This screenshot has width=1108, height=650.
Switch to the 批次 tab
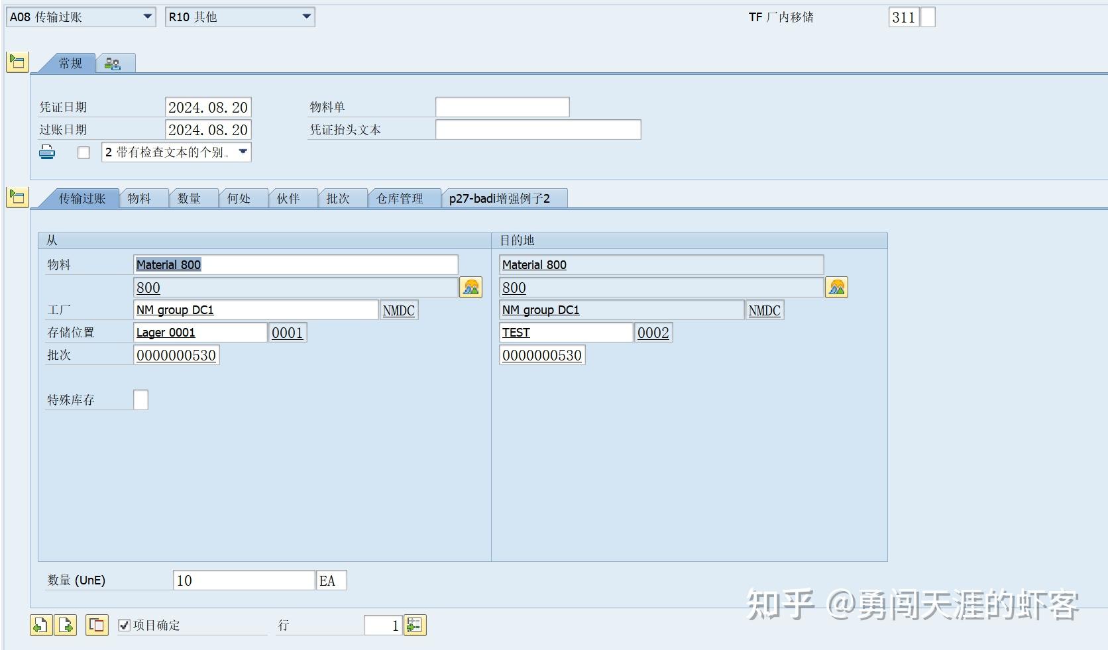pos(341,197)
